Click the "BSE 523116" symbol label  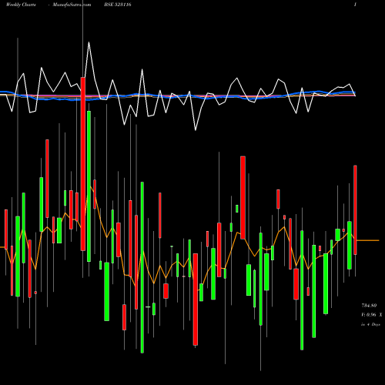tap(118, 5)
